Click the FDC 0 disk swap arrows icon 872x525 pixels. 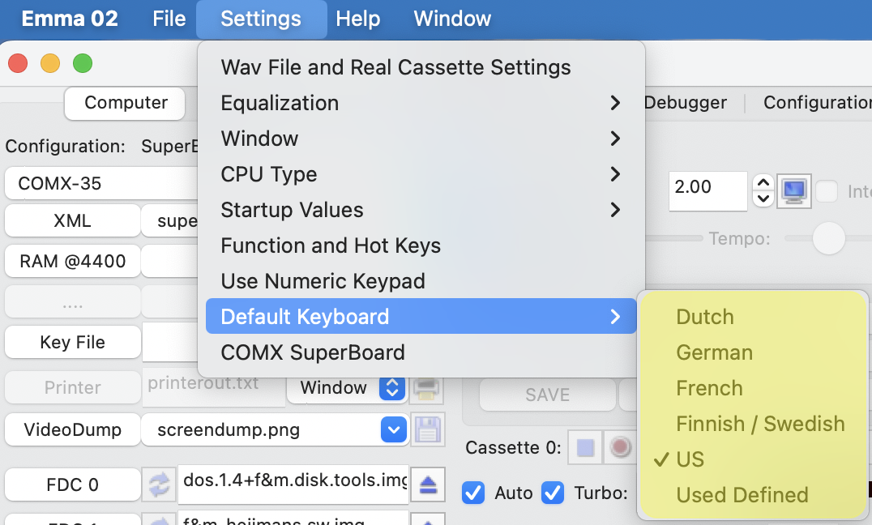pyautogui.click(x=160, y=484)
